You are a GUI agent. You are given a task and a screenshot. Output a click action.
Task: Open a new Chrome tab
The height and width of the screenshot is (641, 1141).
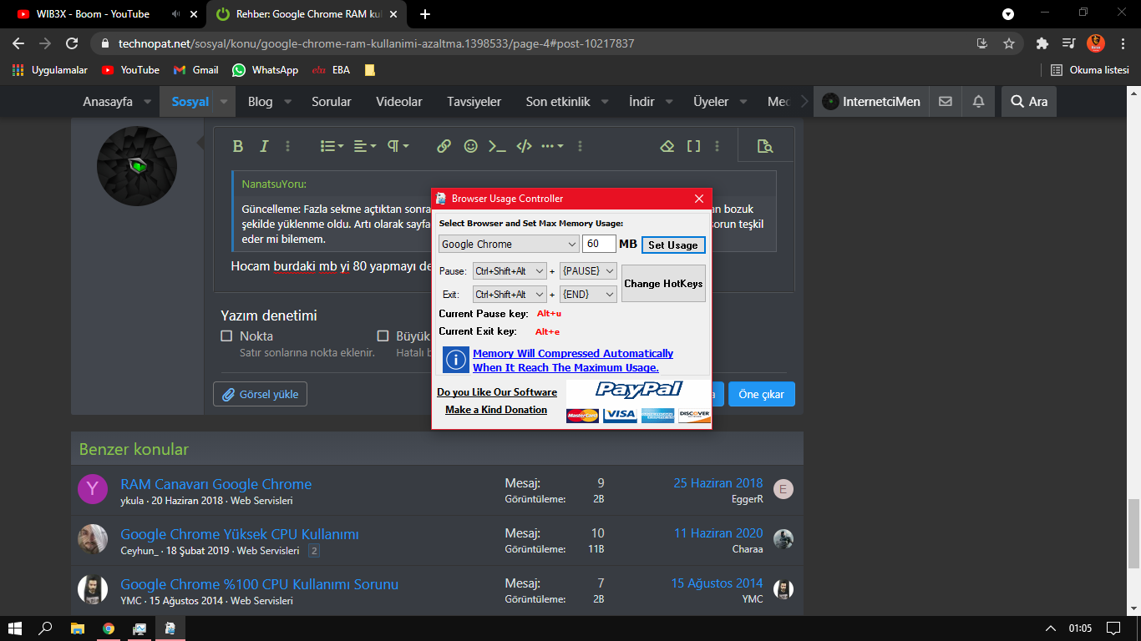coord(425,14)
